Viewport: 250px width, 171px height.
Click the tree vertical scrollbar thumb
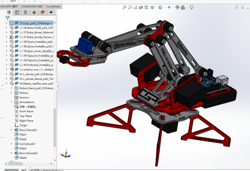pos(55,128)
